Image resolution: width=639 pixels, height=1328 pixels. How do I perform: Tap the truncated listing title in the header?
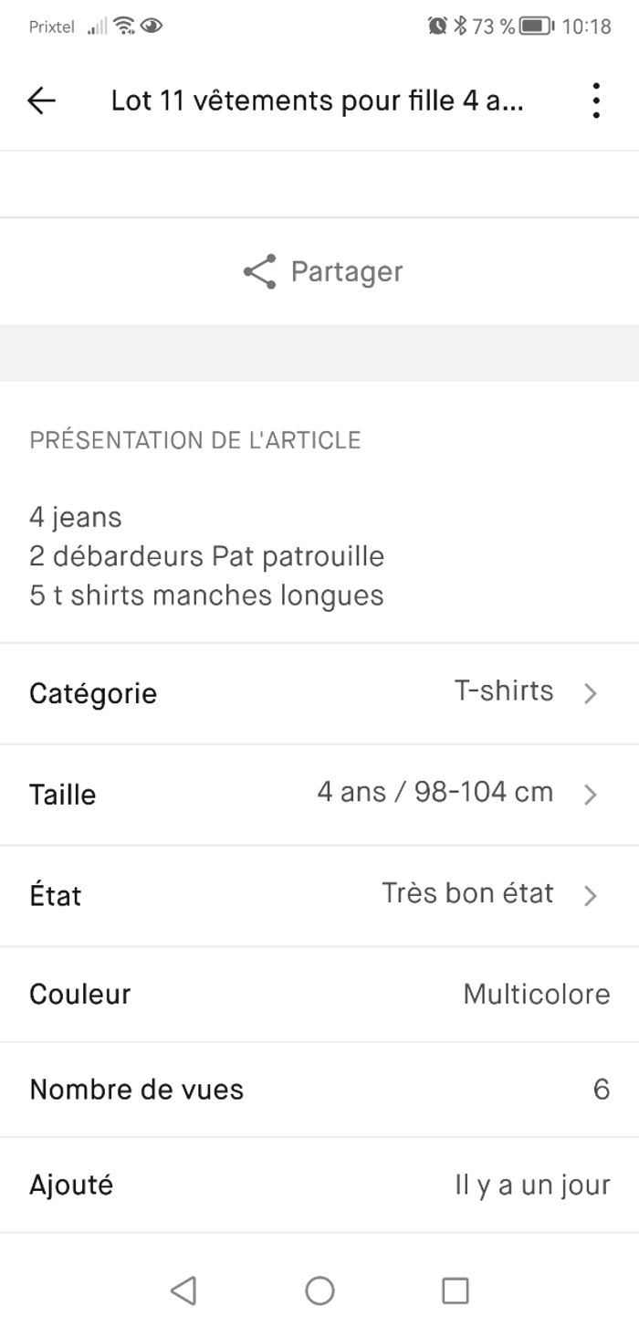[x=318, y=100]
